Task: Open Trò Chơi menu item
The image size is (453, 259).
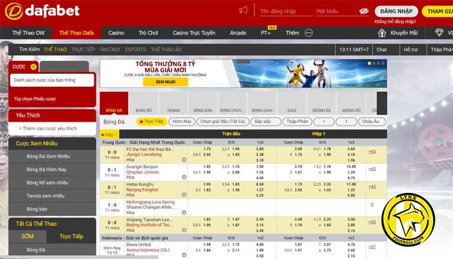Action: [x=148, y=33]
